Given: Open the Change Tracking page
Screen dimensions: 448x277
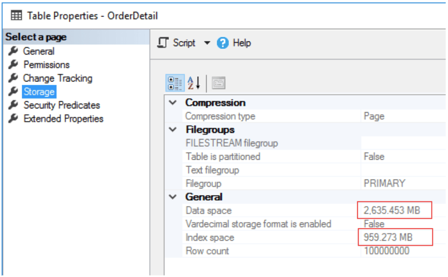Looking at the screenshot, I should click(x=58, y=78).
